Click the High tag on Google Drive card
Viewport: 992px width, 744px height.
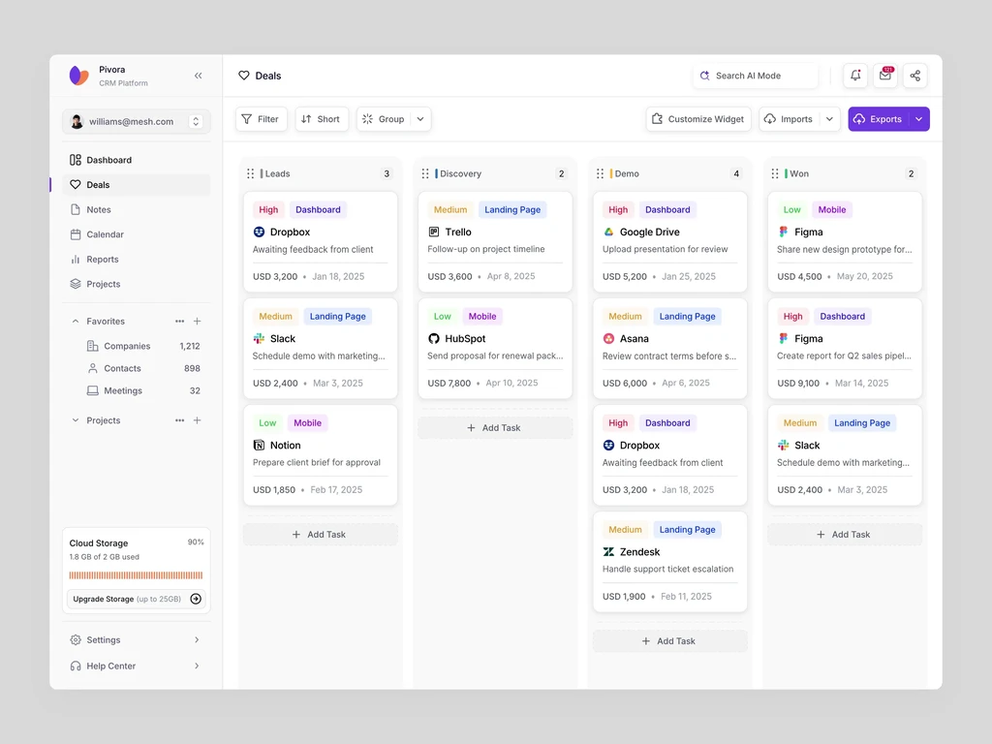click(618, 209)
